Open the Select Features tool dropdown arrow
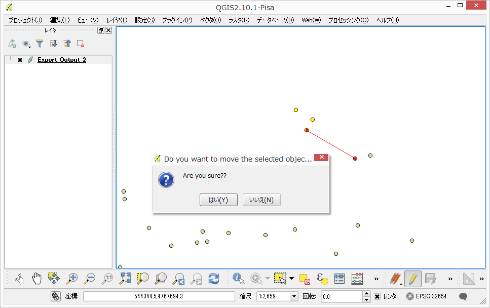Image resolution: width=490 pixels, height=308 pixels. tap(291, 278)
